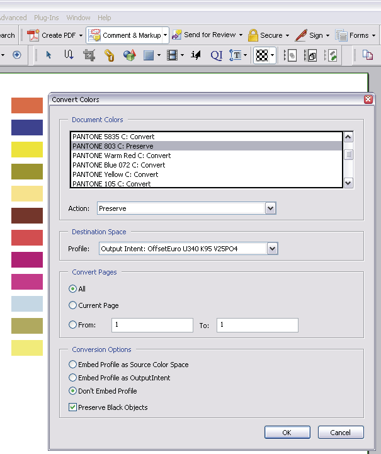Screen dimensions: 381x454
Task: Expand the Comment & Markup dropdown arrow
Action: [x=166, y=35]
